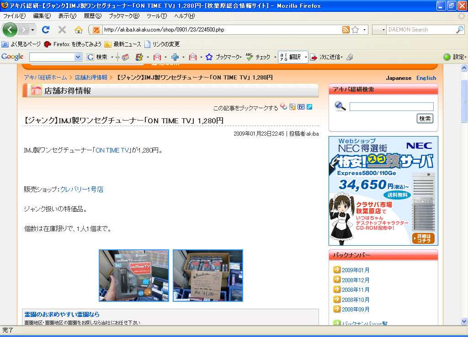Click the Google bookmarks blue star icon

209,57
